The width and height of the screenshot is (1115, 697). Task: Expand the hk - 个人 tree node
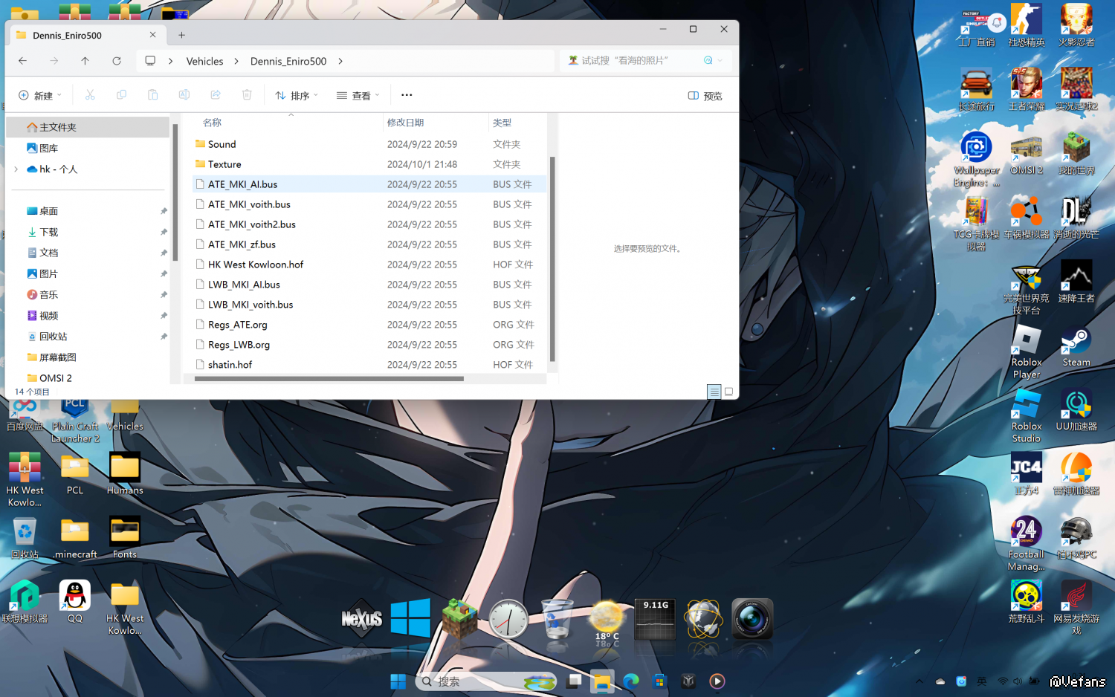[x=16, y=169]
